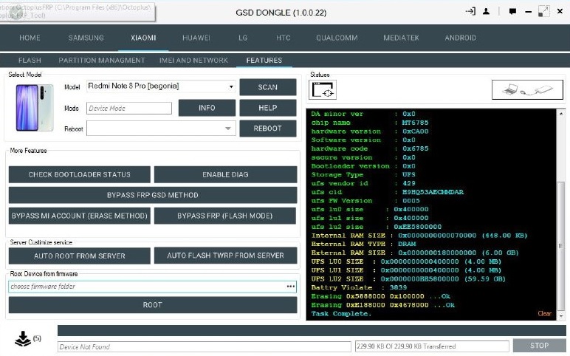Click the HELP button
This screenshot has height=356, width=570.
tap(267, 108)
